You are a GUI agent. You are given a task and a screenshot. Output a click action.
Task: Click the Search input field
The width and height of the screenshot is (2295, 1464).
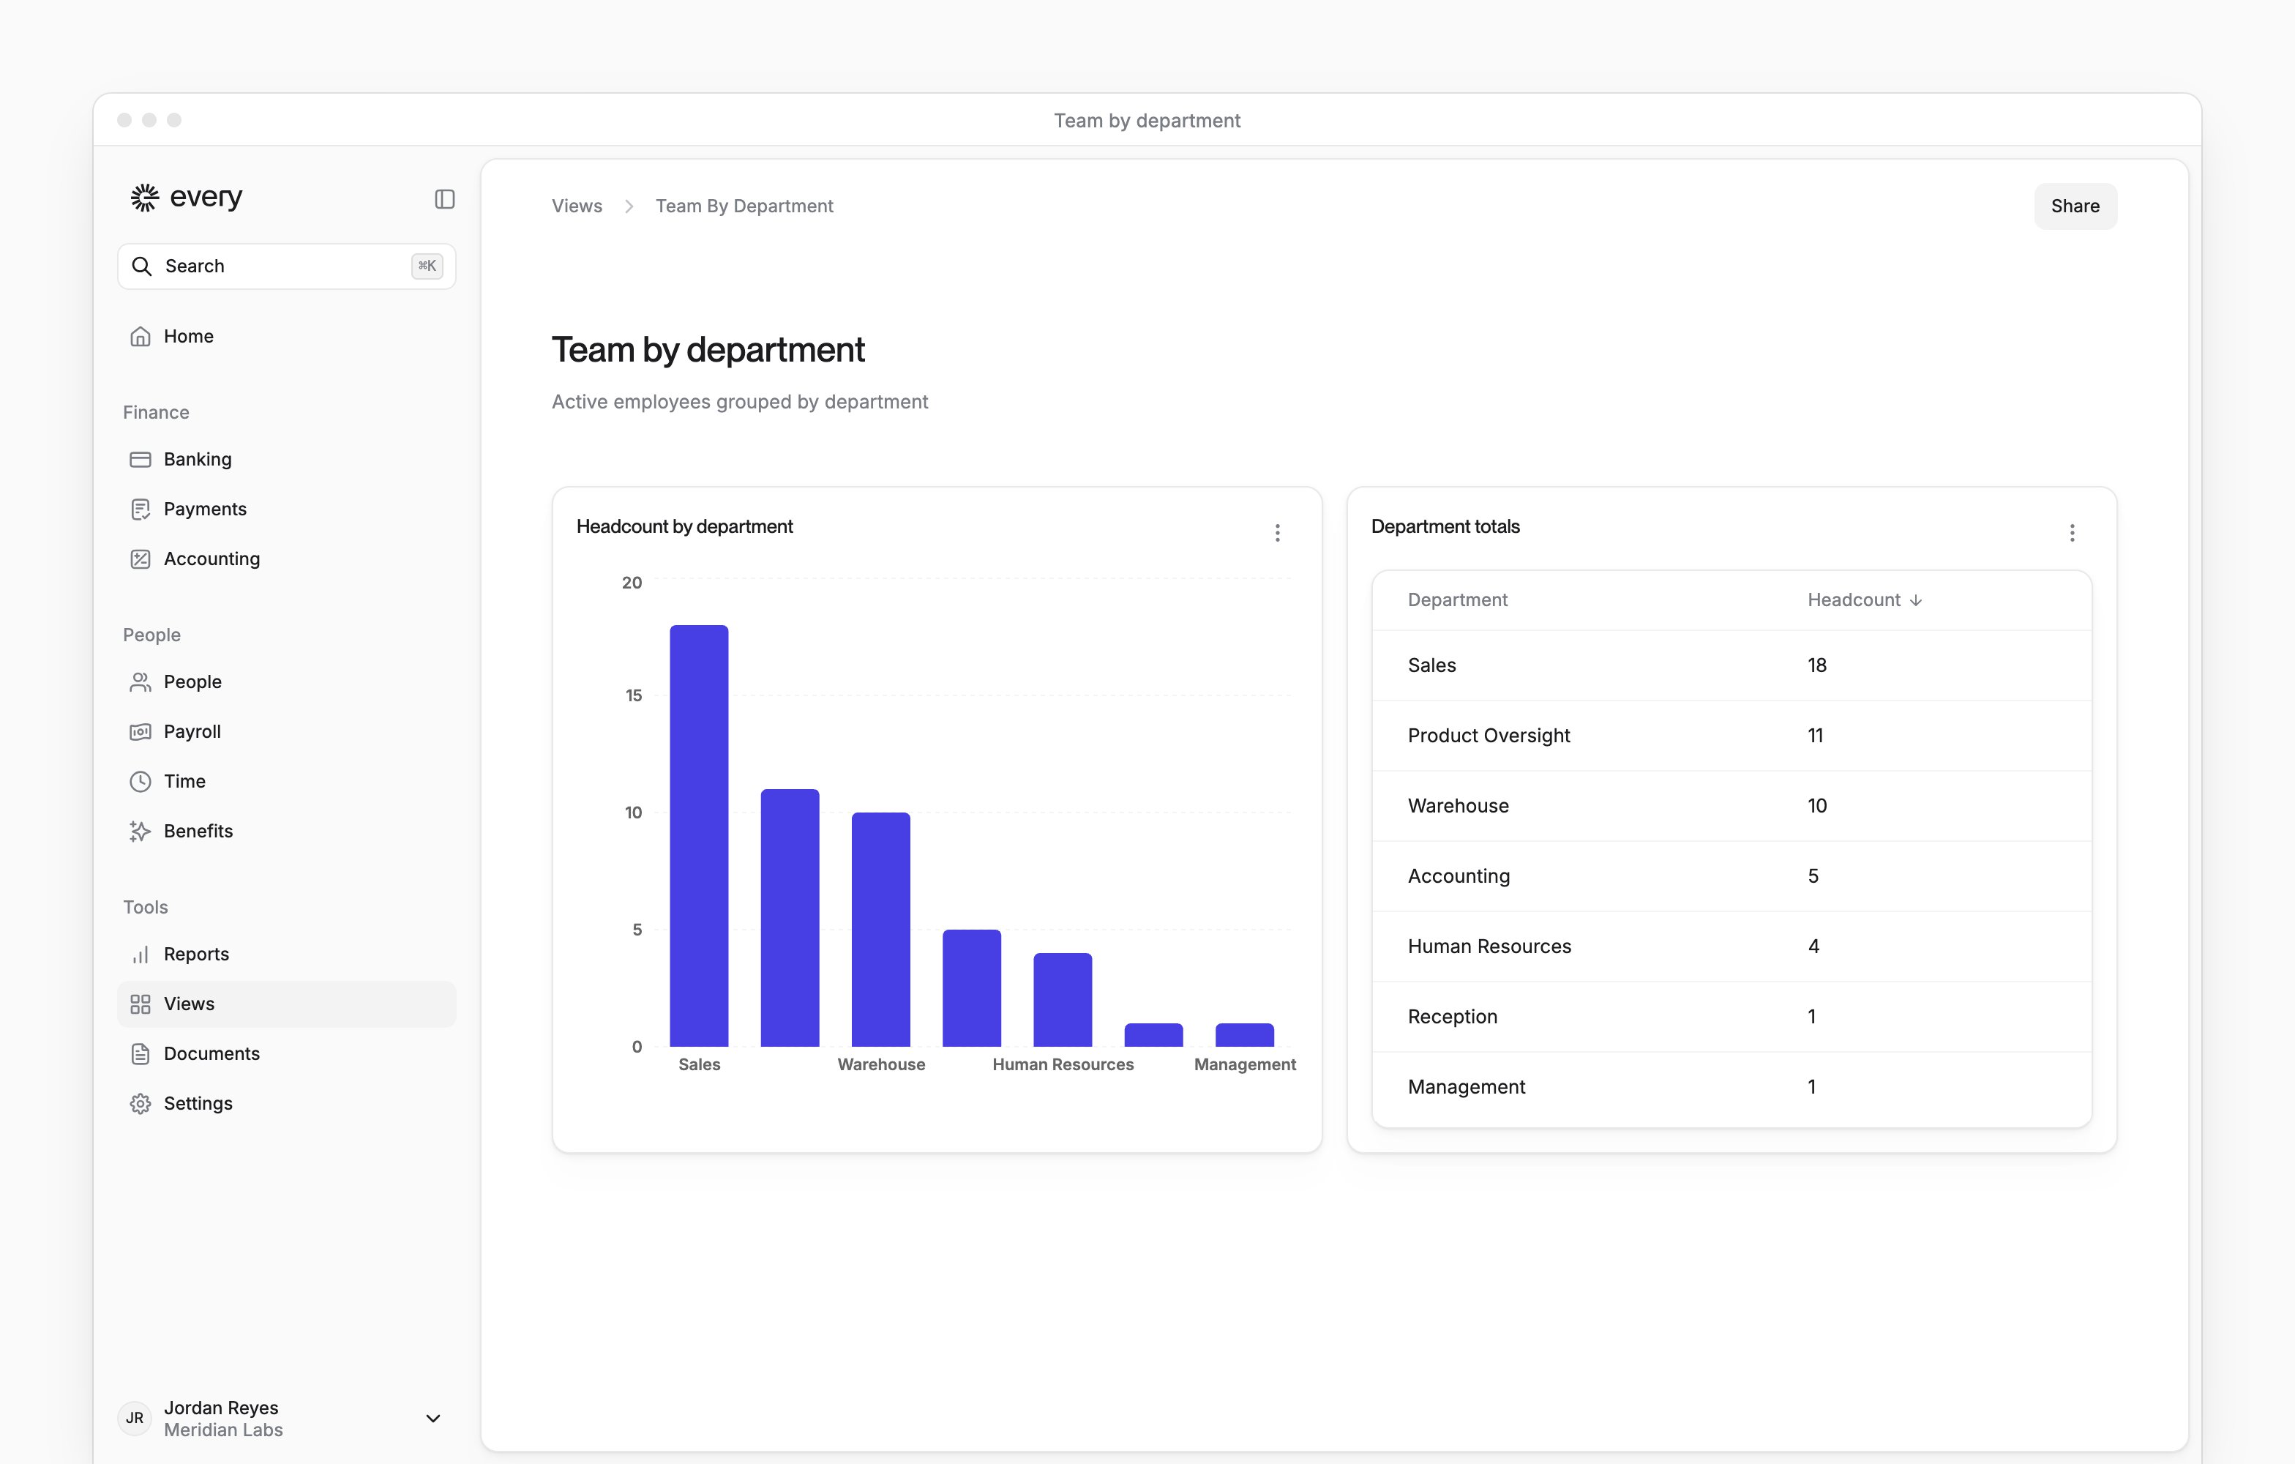[x=286, y=266]
